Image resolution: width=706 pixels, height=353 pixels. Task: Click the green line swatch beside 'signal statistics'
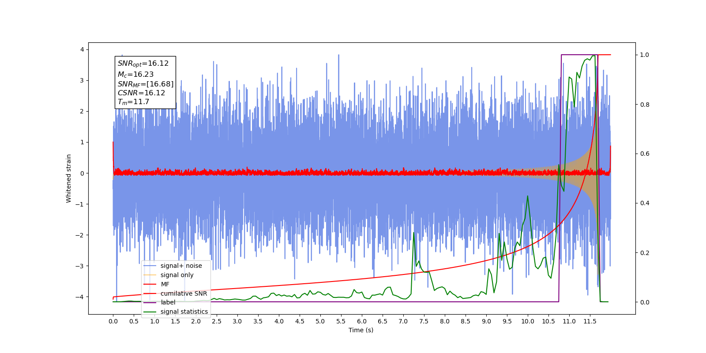pyautogui.click(x=150, y=312)
